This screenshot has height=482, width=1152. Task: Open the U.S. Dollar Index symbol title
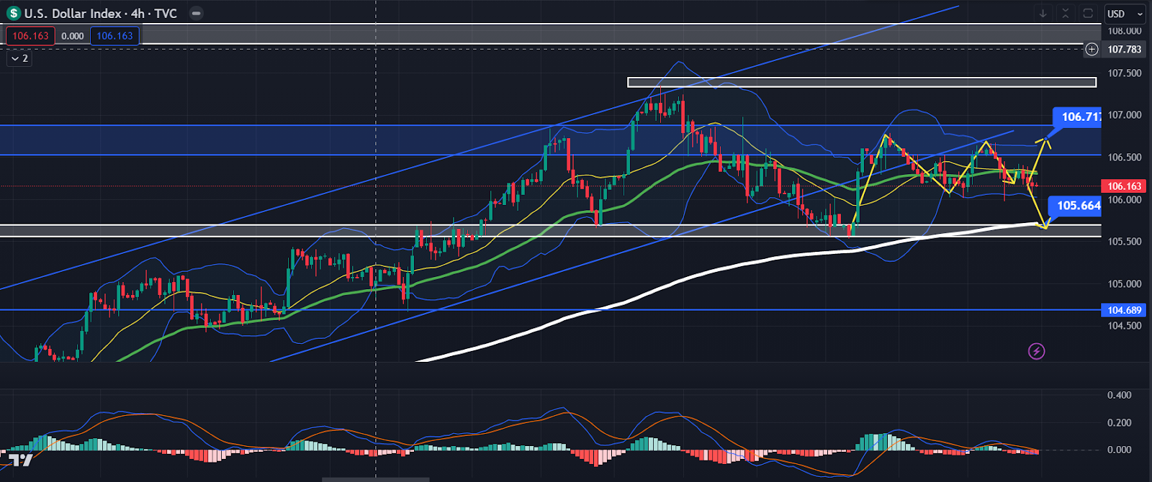101,13
